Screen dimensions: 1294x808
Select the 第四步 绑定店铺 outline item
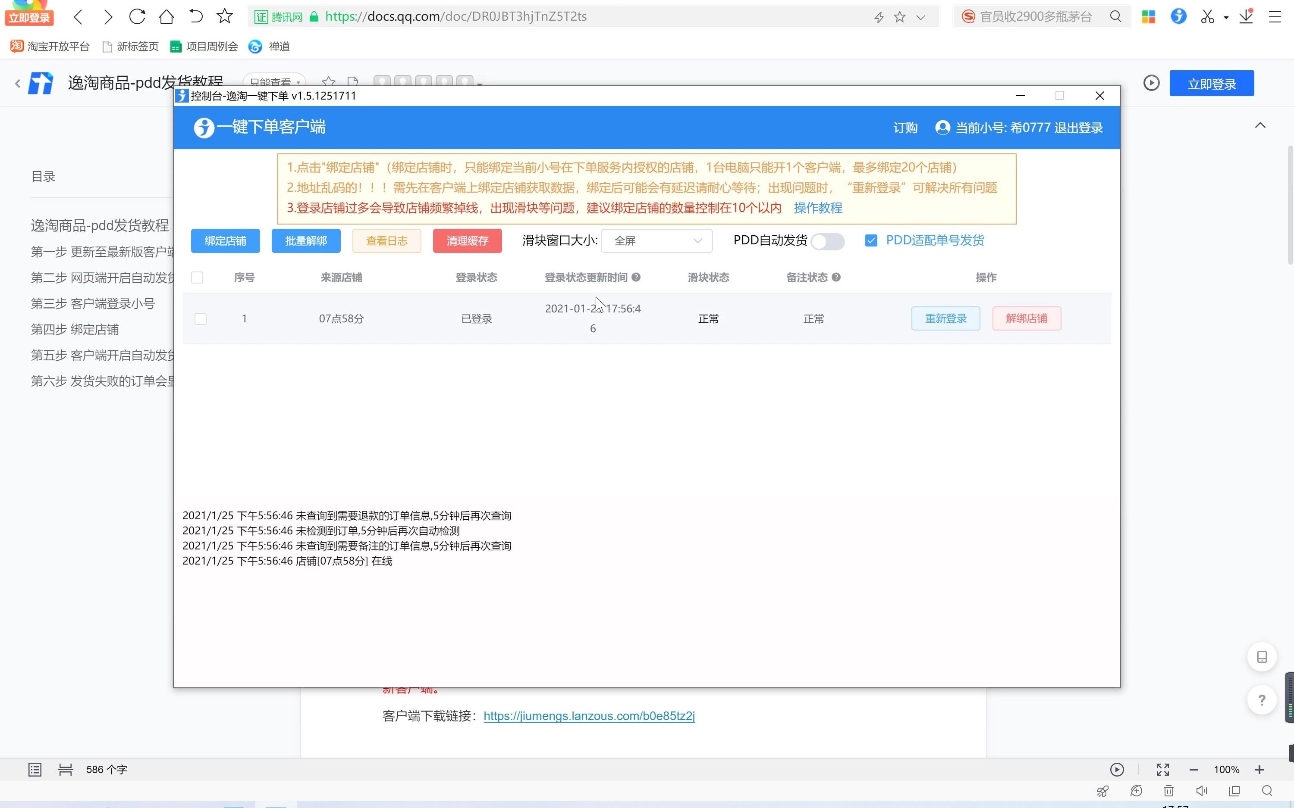click(75, 330)
